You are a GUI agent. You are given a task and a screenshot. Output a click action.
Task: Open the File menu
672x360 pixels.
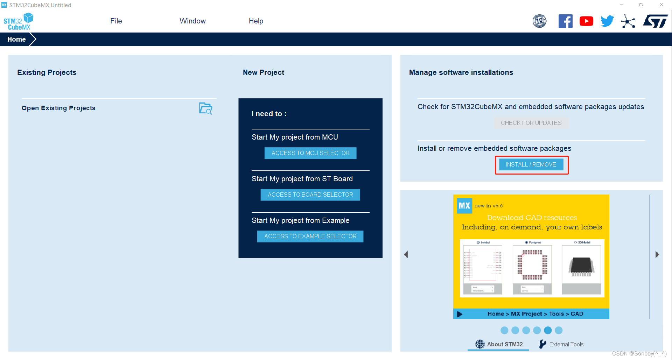(x=116, y=21)
